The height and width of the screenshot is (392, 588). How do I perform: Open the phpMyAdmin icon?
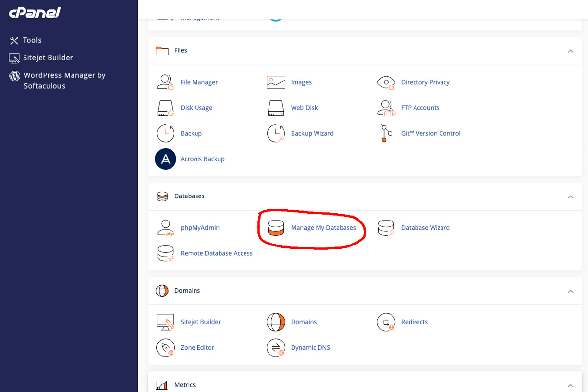click(166, 228)
